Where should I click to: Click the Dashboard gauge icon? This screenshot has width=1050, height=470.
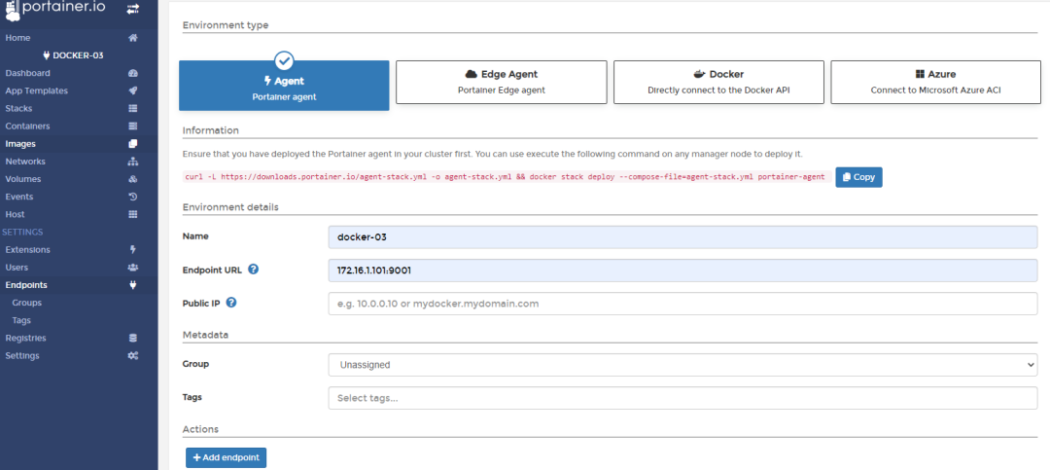(132, 73)
